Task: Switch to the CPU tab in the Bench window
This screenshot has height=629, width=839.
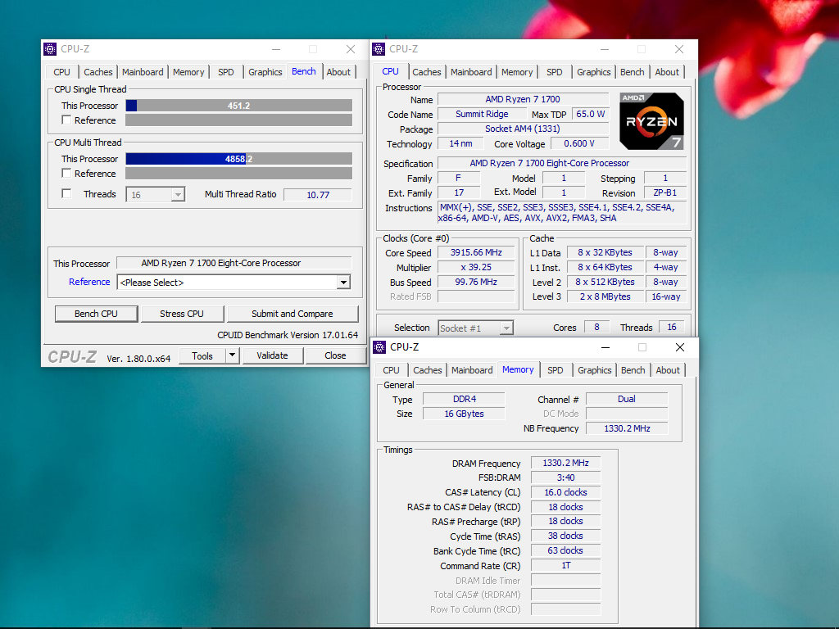Action: [61, 72]
